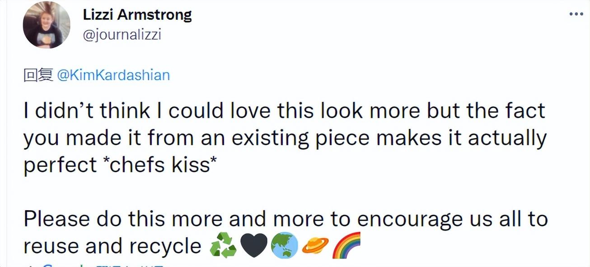Open the Lizzi Armstrong display name
Screen dimensions: 590x267
tap(137, 15)
